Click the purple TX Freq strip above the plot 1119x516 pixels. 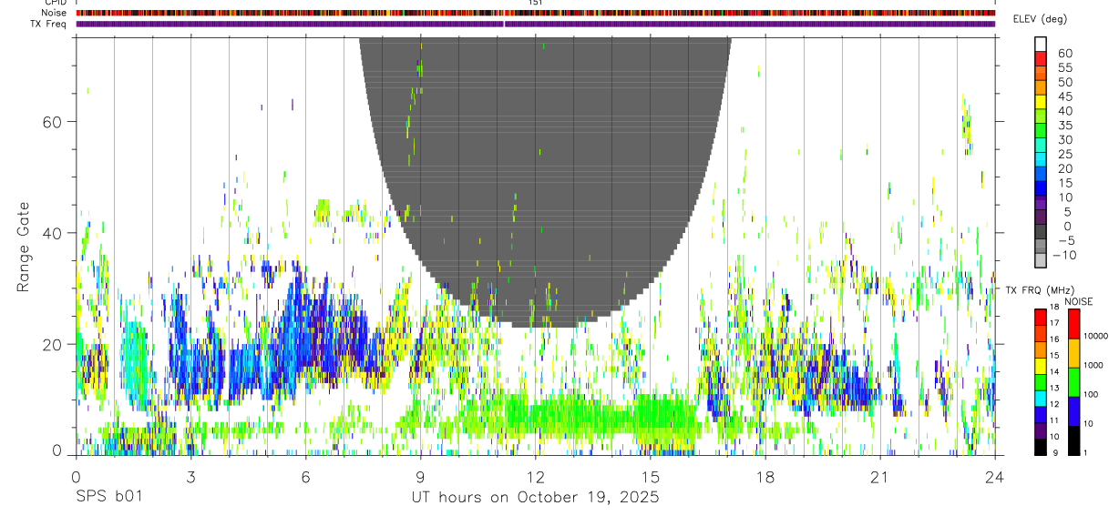pos(536,24)
